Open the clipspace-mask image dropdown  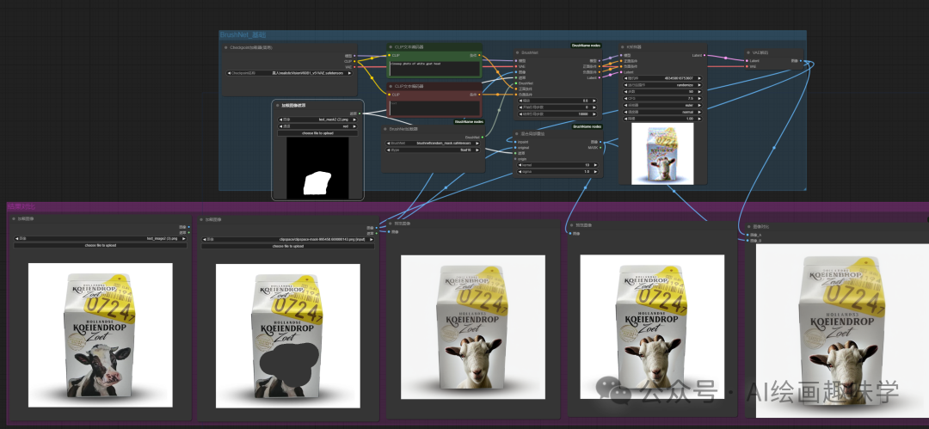[x=287, y=239]
